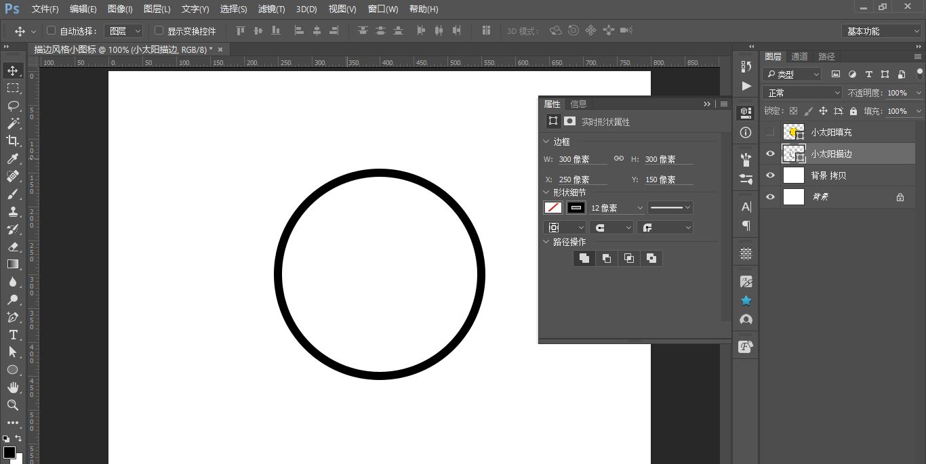This screenshot has width=926, height=464.
Task: Collapse the 路径操作 section
Action: [547, 242]
